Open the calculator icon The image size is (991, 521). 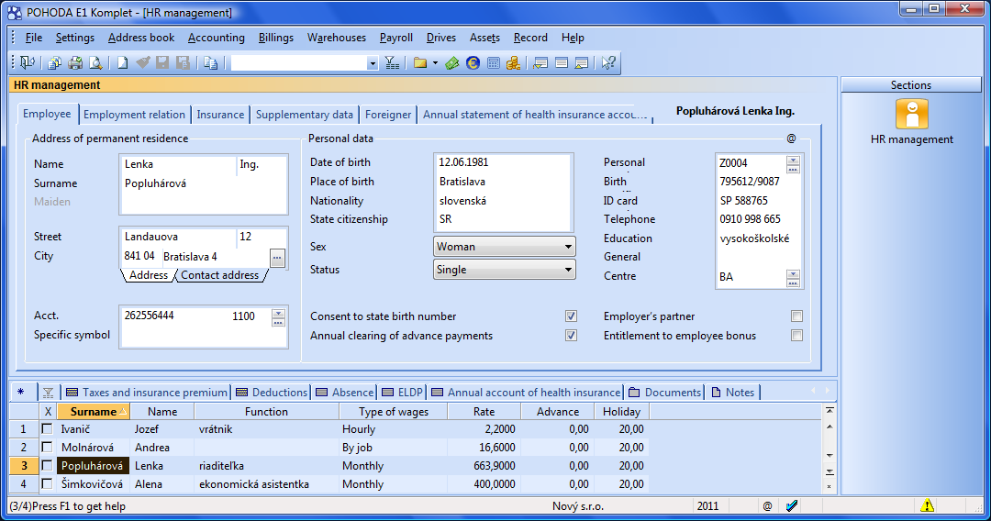[x=494, y=62]
